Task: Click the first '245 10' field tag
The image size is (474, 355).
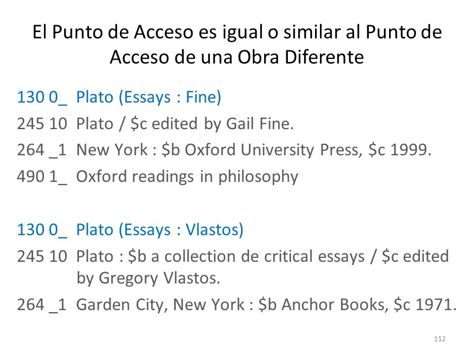Action: (42, 124)
